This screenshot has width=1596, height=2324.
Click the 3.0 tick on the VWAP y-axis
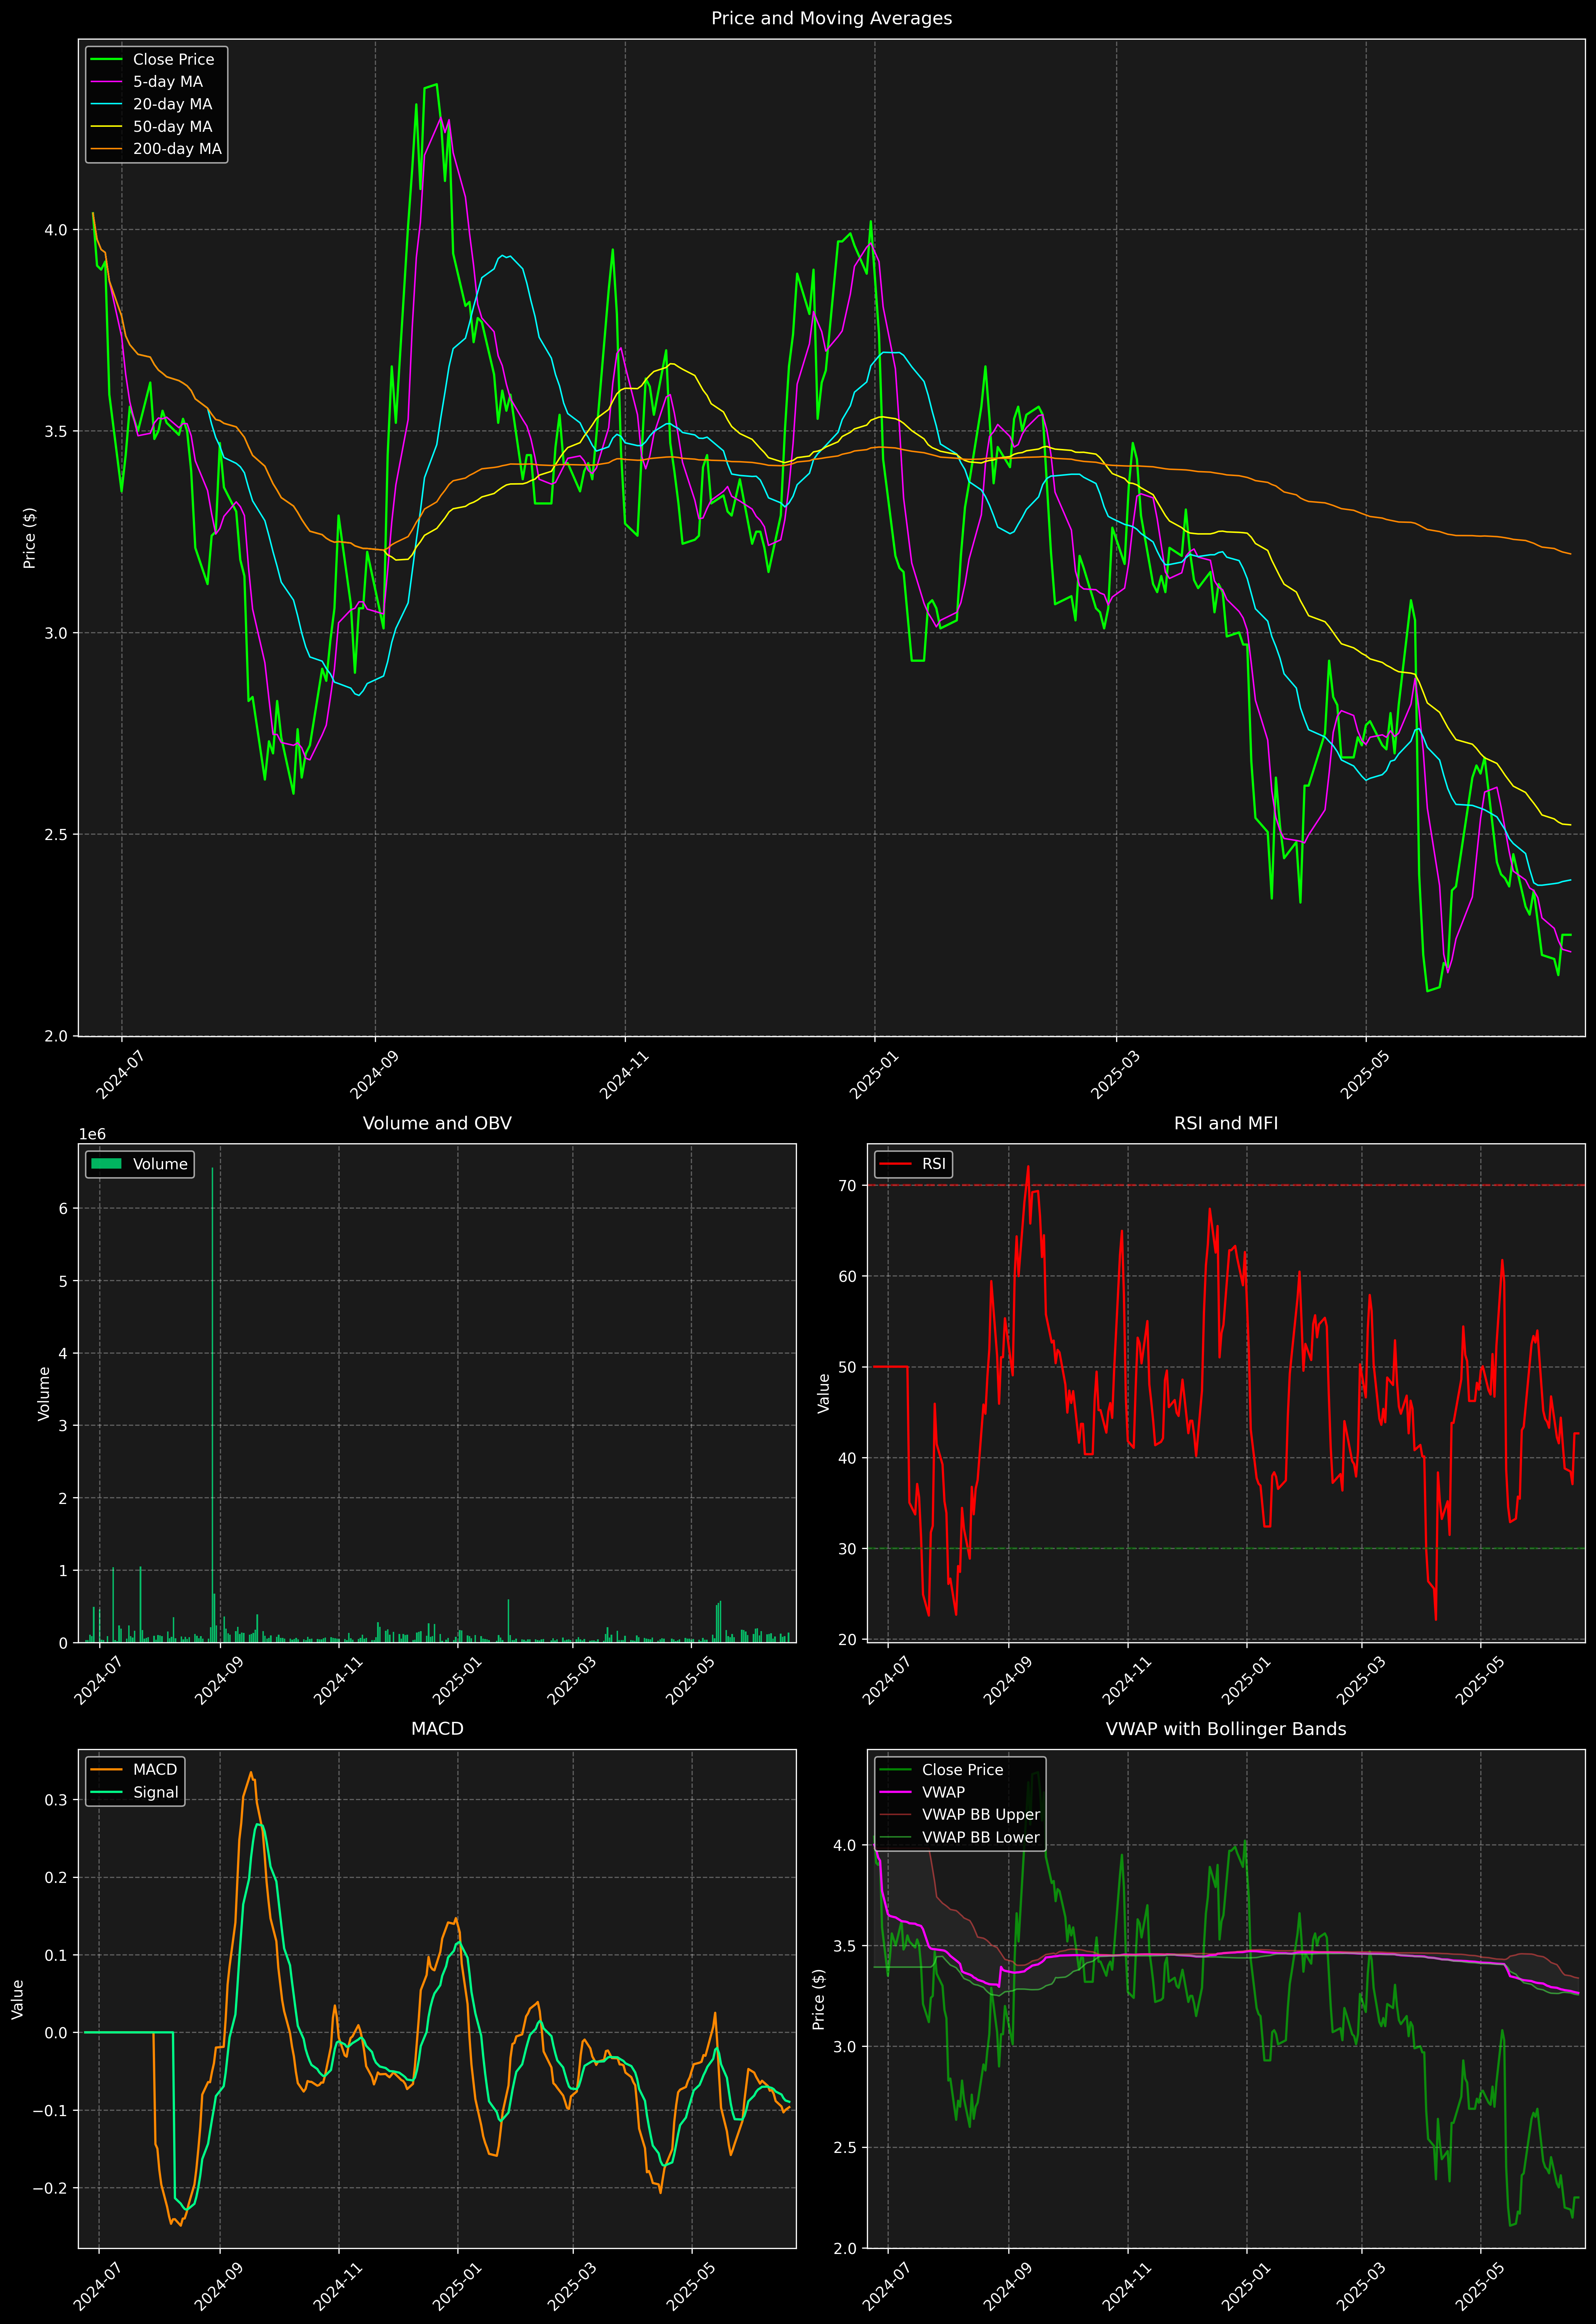[x=845, y=2047]
